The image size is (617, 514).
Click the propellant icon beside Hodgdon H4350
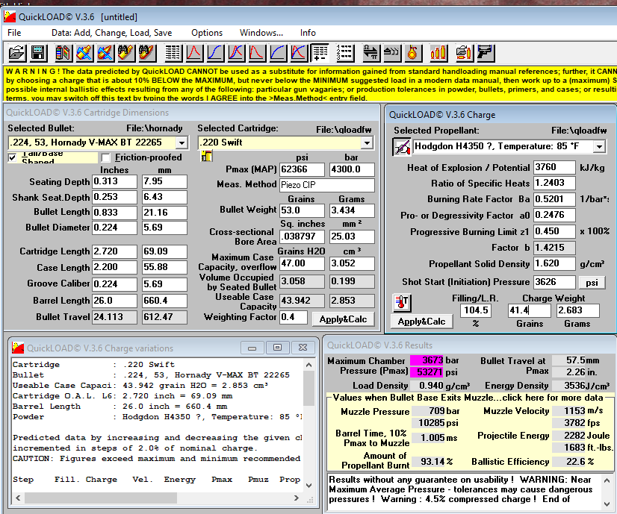(402, 147)
